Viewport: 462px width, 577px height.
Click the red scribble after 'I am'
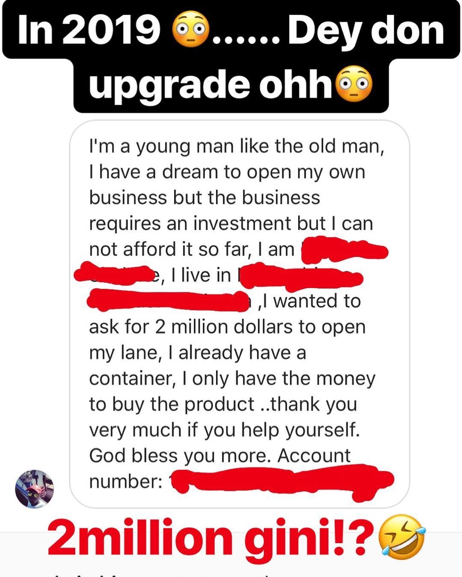pos(345,250)
